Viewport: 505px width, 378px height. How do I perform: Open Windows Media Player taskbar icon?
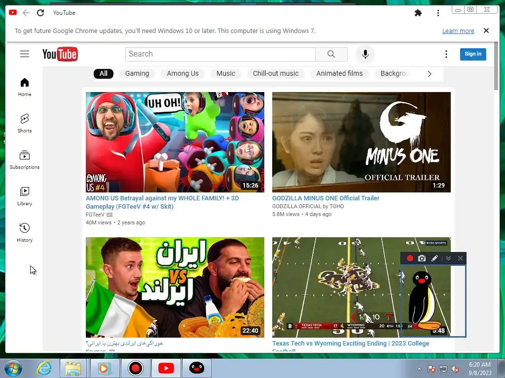(105, 368)
